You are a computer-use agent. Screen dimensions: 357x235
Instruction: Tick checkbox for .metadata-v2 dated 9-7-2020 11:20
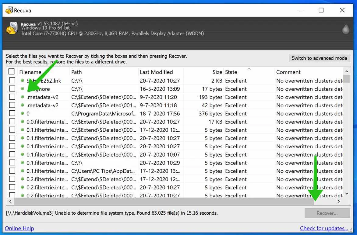tap(12, 97)
